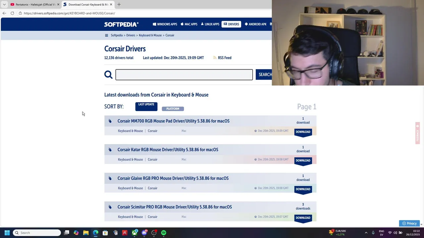The width and height of the screenshot is (424, 238).
Task: Open Discord from the taskbar
Action: coord(144,233)
